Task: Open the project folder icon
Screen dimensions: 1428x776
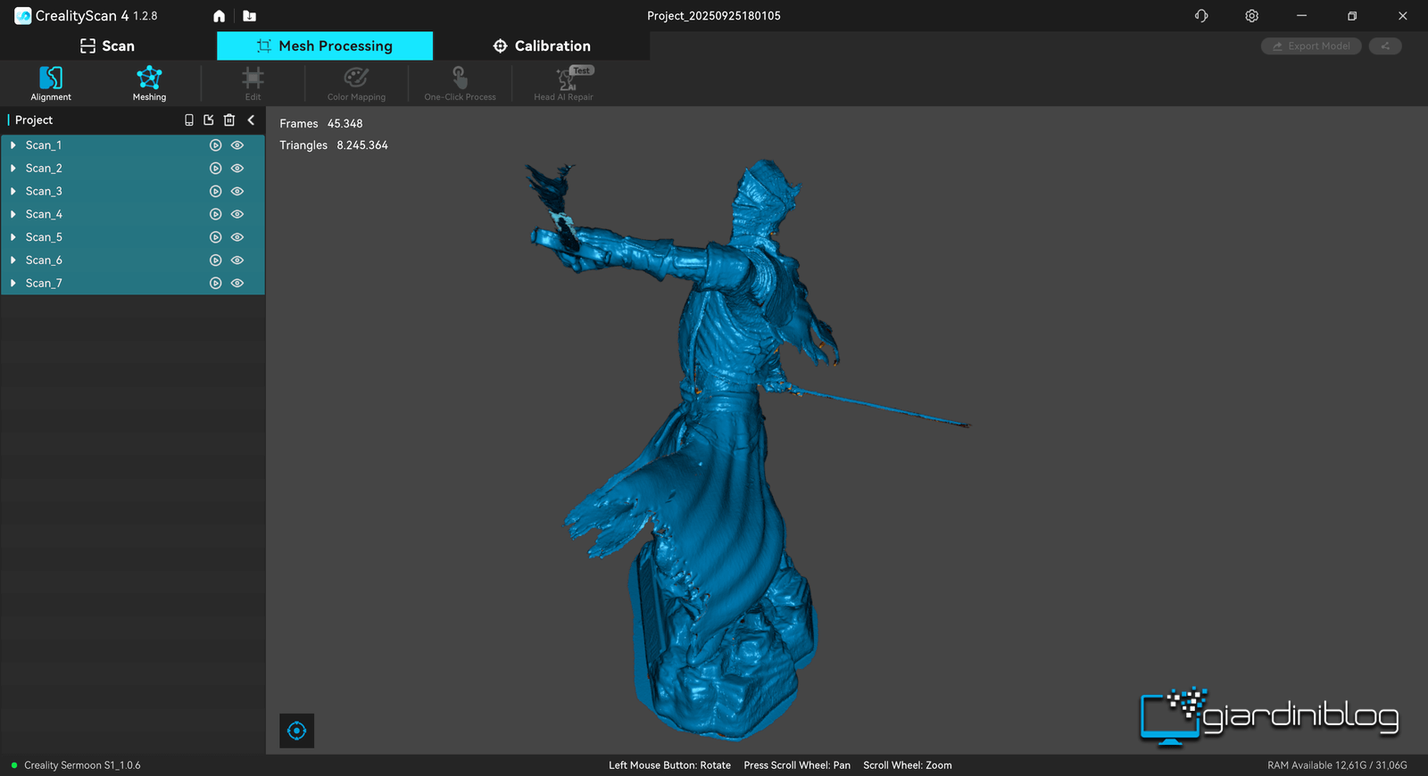Action: point(250,16)
